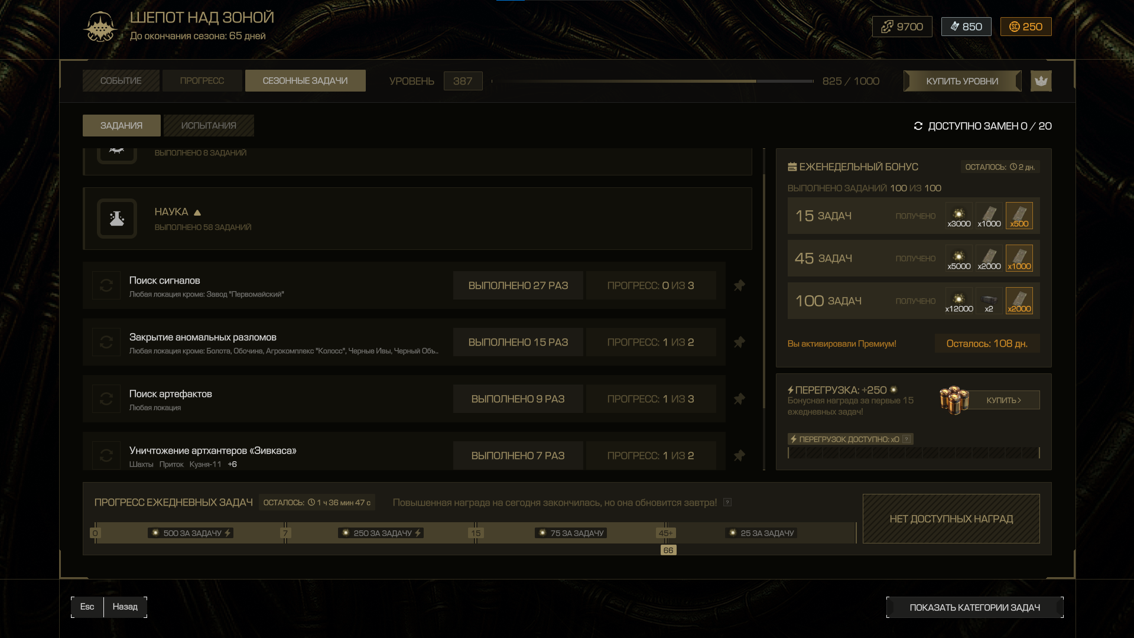Open the crown premium icon button
1134x638 pixels.
tap(1041, 81)
